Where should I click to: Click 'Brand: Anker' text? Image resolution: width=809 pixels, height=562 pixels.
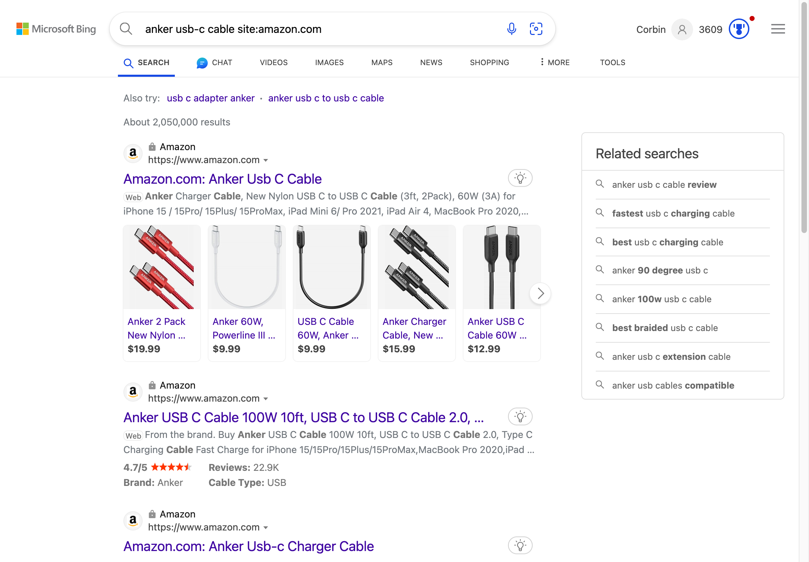click(x=153, y=483)
